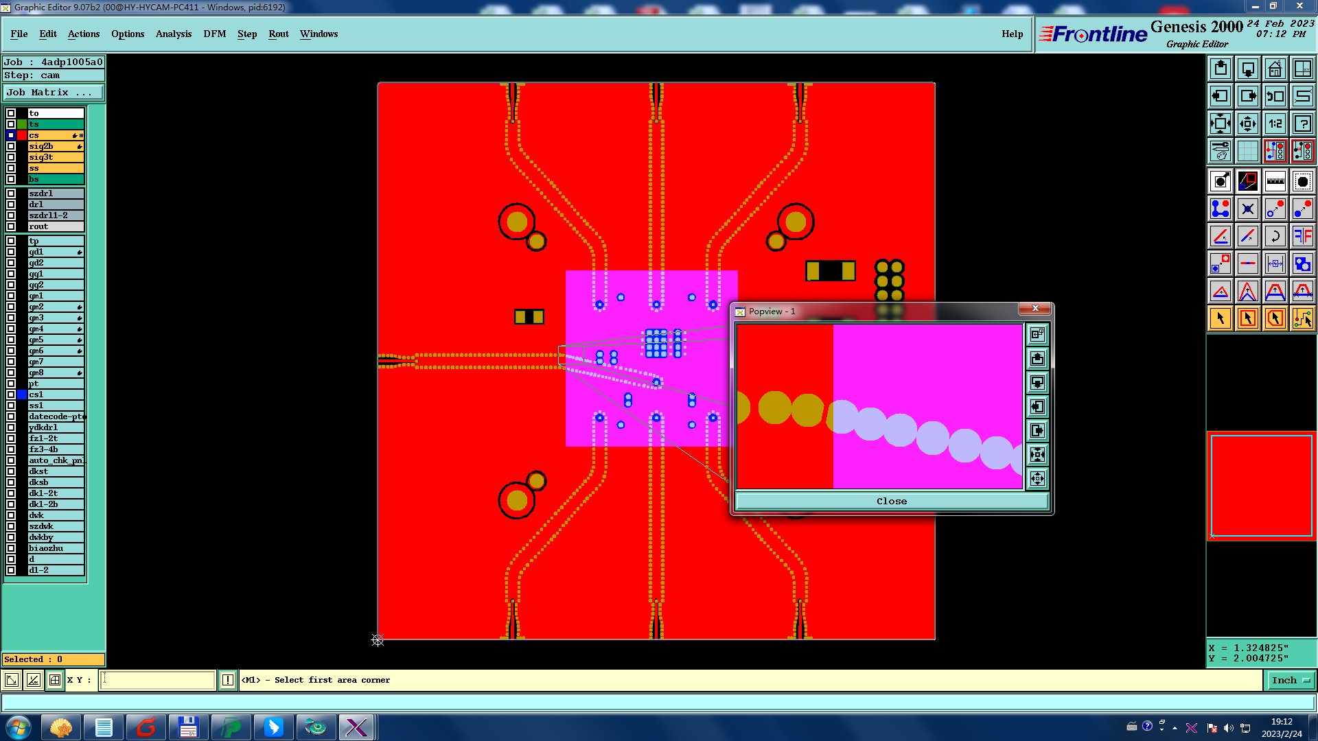Select the measurement ruler tool
The height and width of the screenshot is (741, 1318).
tap(1275, 181)
